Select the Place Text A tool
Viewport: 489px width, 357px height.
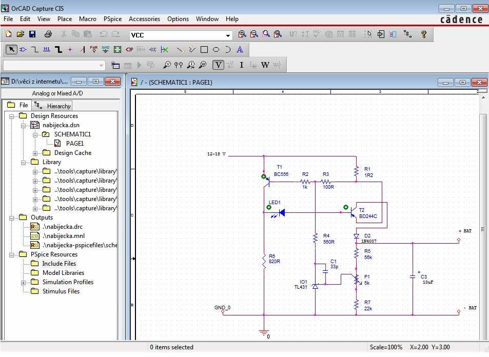coord(240,50)
